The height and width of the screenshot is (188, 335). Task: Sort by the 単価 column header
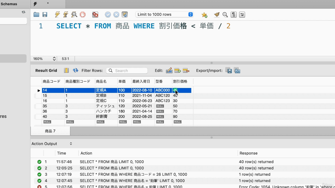pyautogui.click(x=122, y=81)
